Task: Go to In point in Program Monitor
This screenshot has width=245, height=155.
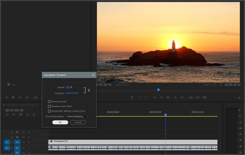Action: point(155,97)
